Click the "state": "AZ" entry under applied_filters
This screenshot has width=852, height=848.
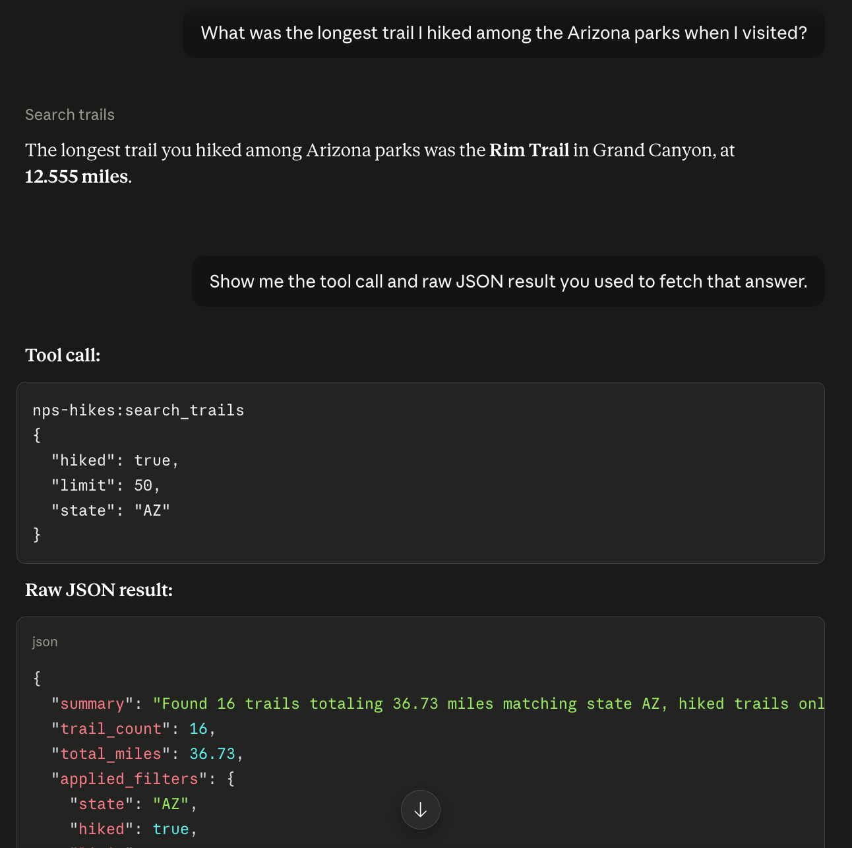pos(134,804)
